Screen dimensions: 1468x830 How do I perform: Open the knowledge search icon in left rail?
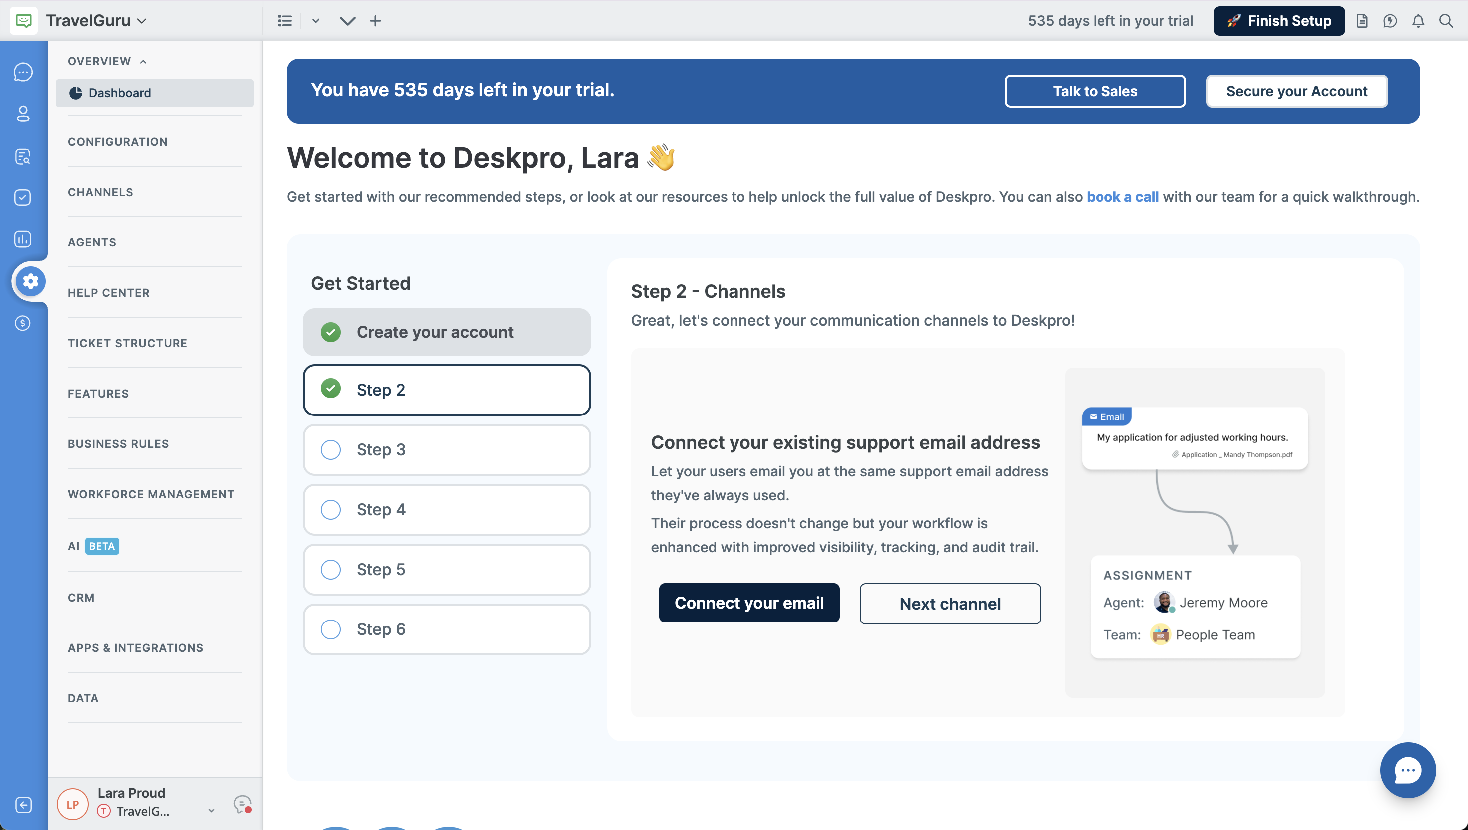23,156
